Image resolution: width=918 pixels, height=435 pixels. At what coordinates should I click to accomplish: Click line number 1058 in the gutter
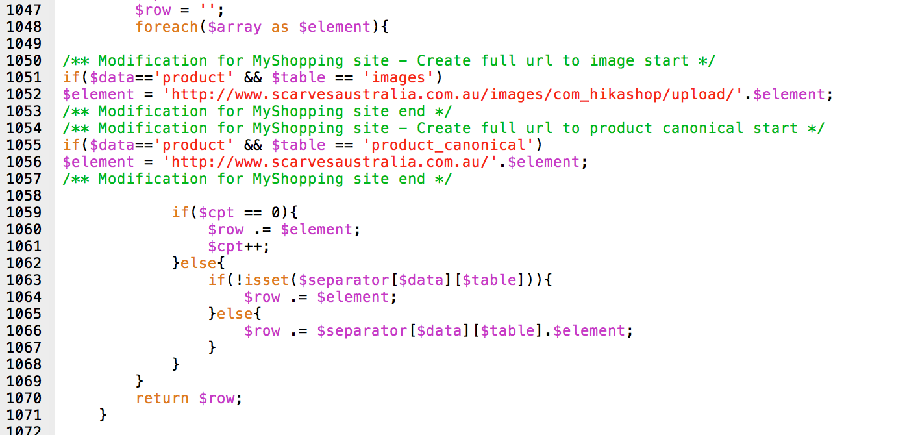coord(23,195)
